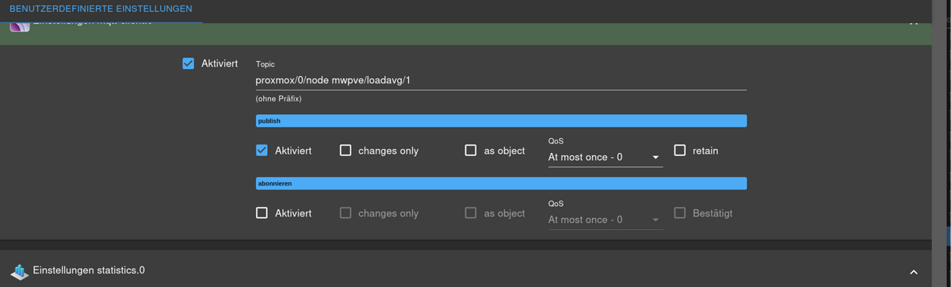Open the abonnieren QoS dropdown

click(x=605, y=220)
